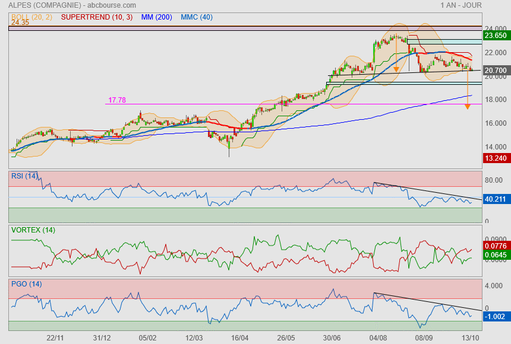Click the orange down arrow near 18.000
The height and width of the screenshot is (344, 511).
click(468, 106)
